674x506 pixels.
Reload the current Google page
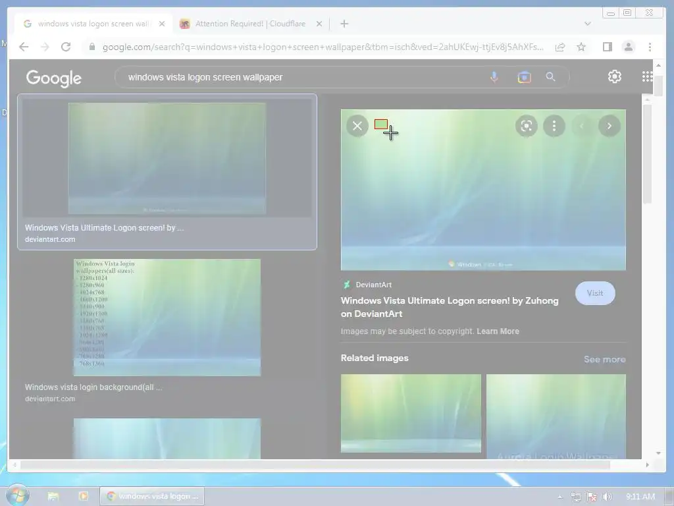click(66, 47)
